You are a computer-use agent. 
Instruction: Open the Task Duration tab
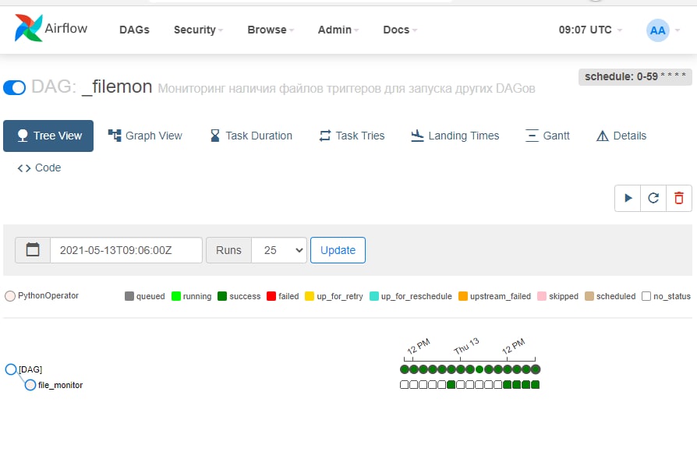251,136
